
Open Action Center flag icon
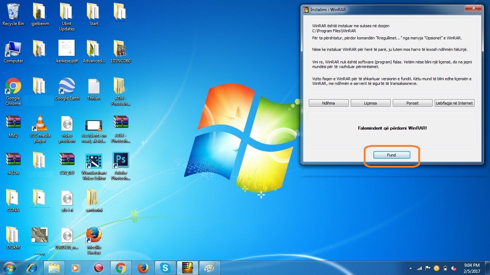pos(428,268)
